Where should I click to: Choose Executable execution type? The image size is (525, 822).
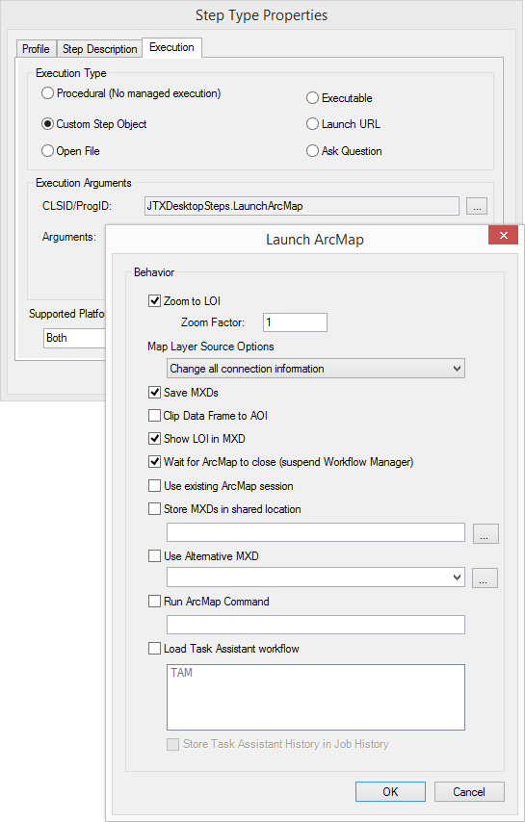tap(312, 98)
